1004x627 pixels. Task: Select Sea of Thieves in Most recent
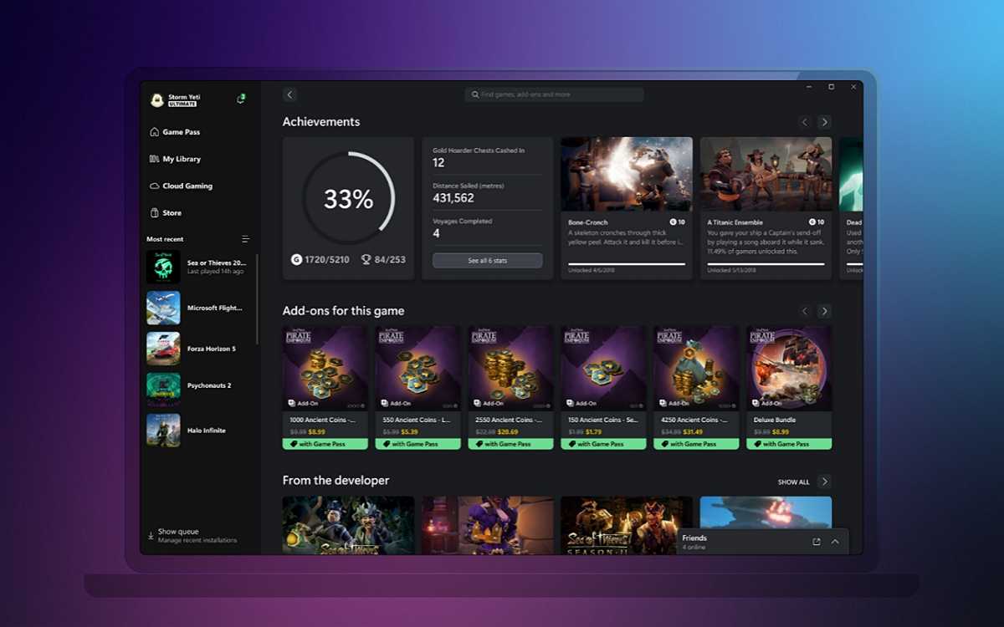[197, 267]
